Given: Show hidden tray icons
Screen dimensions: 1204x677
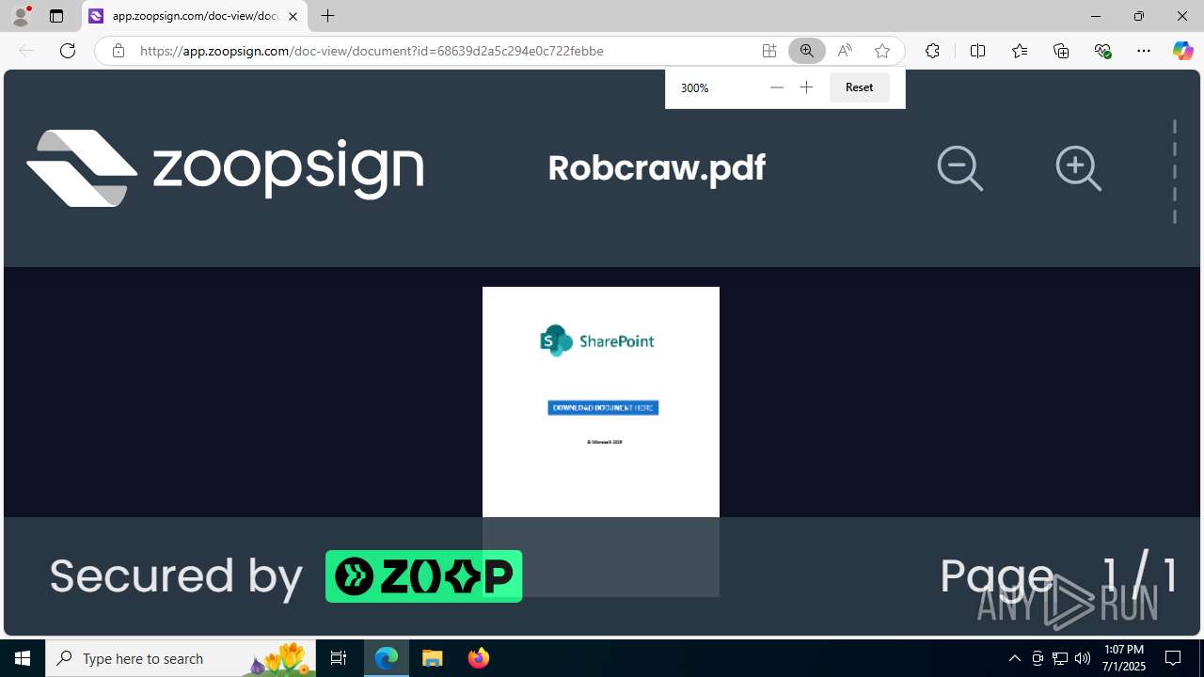Looking at the screenshot, I should click(1014, 658).
